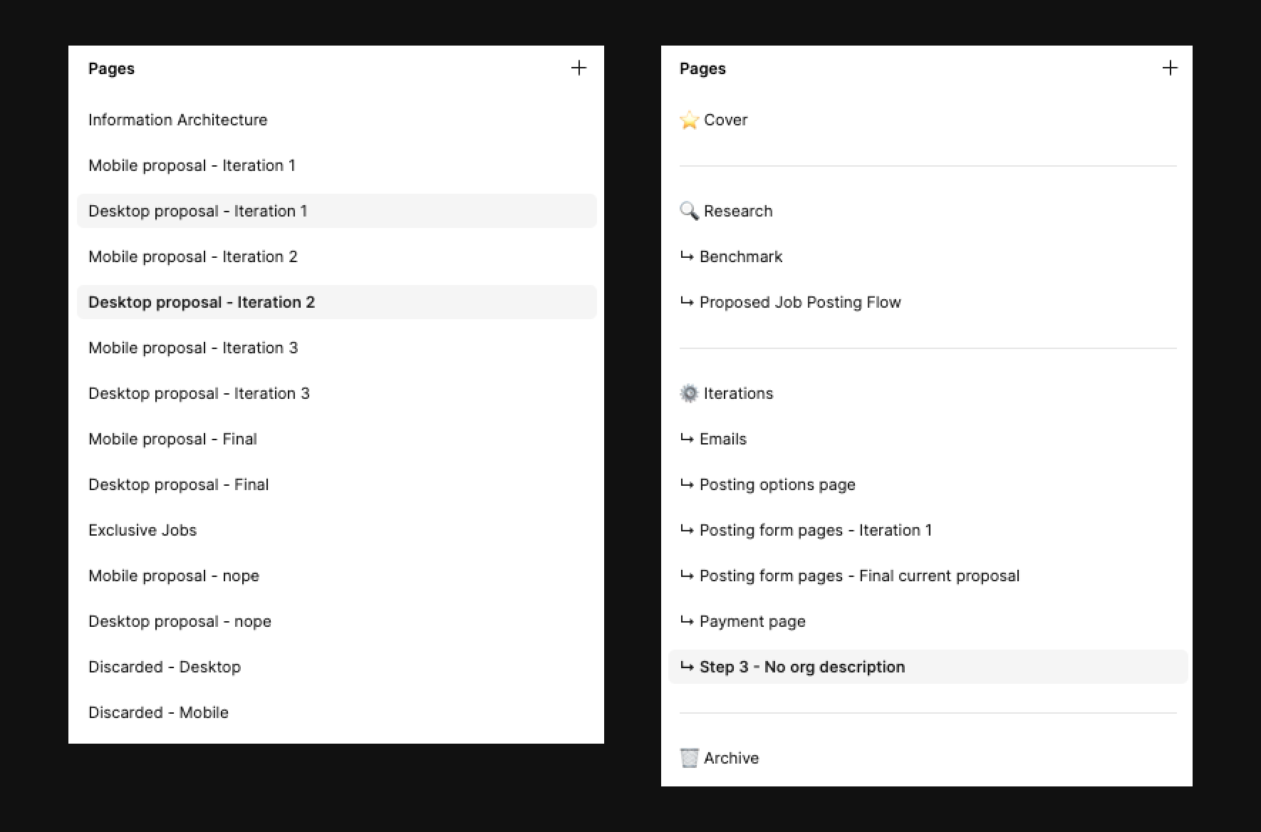The image size is (1261, 832).
Task: Select the Information Architecture page
Action: pyautogui.click(x=177, y=120)
